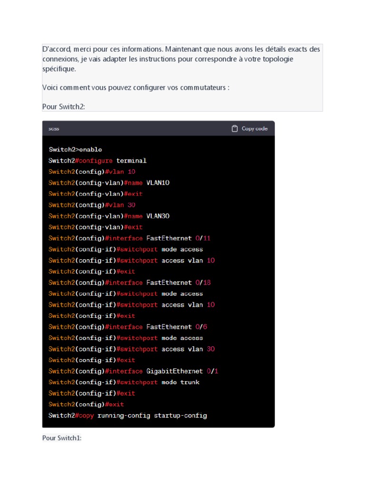Screen dimensions: 365x487
Task: Click the 'scss' language label
Action: click(54, 128)
